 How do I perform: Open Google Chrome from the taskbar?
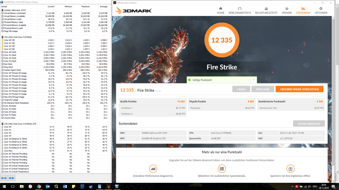[39, 186]
